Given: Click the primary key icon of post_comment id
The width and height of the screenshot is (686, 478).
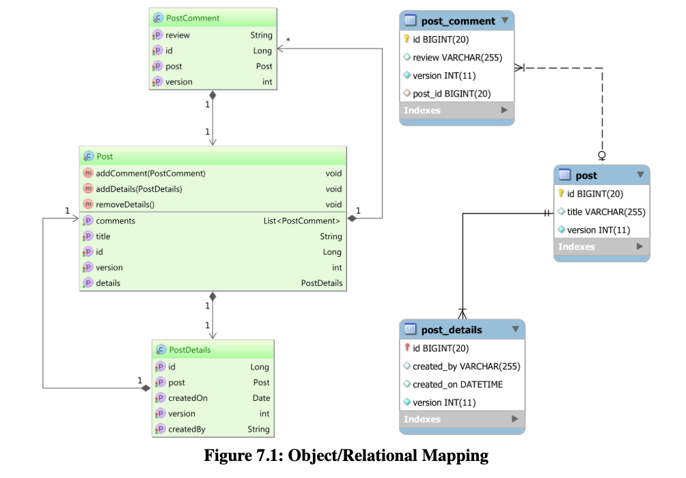Looking at the screenshot, I should pos(407,39).
